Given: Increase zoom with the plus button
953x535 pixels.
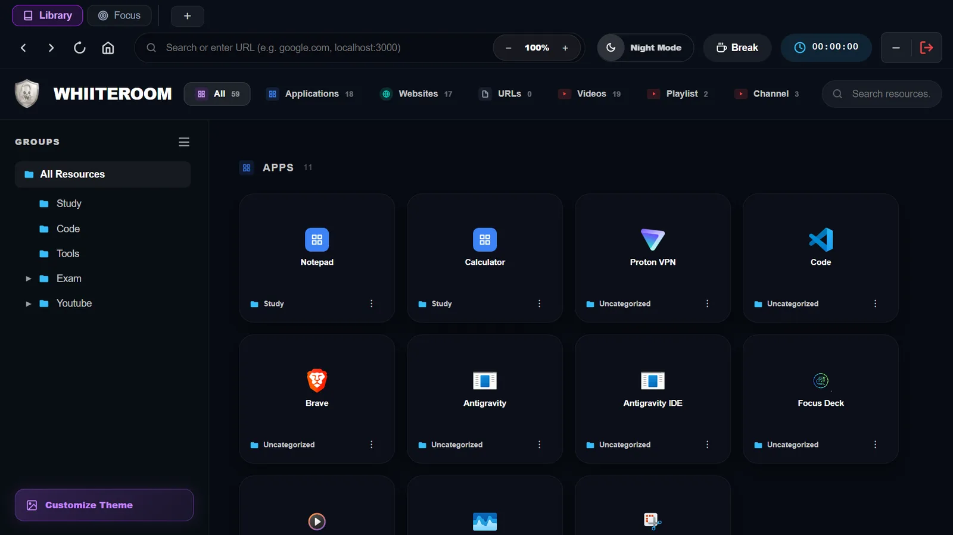Looking at the screenshot, I should coord(565,48).
